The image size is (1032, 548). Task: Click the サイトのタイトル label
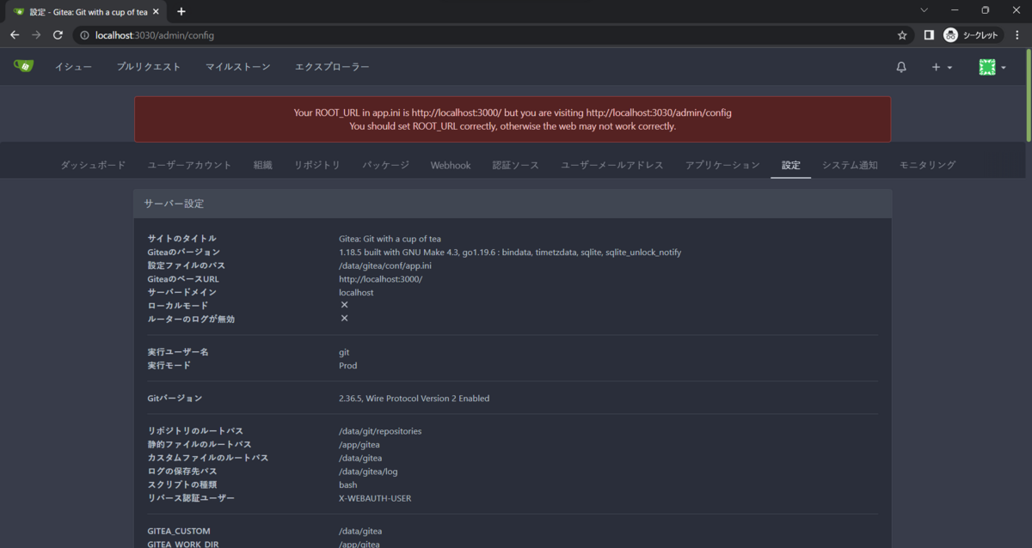[181, 239]
